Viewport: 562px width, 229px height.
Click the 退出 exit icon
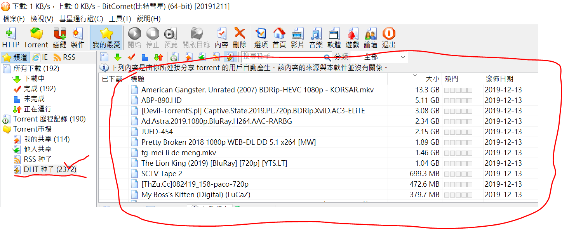tap(389, 38)
